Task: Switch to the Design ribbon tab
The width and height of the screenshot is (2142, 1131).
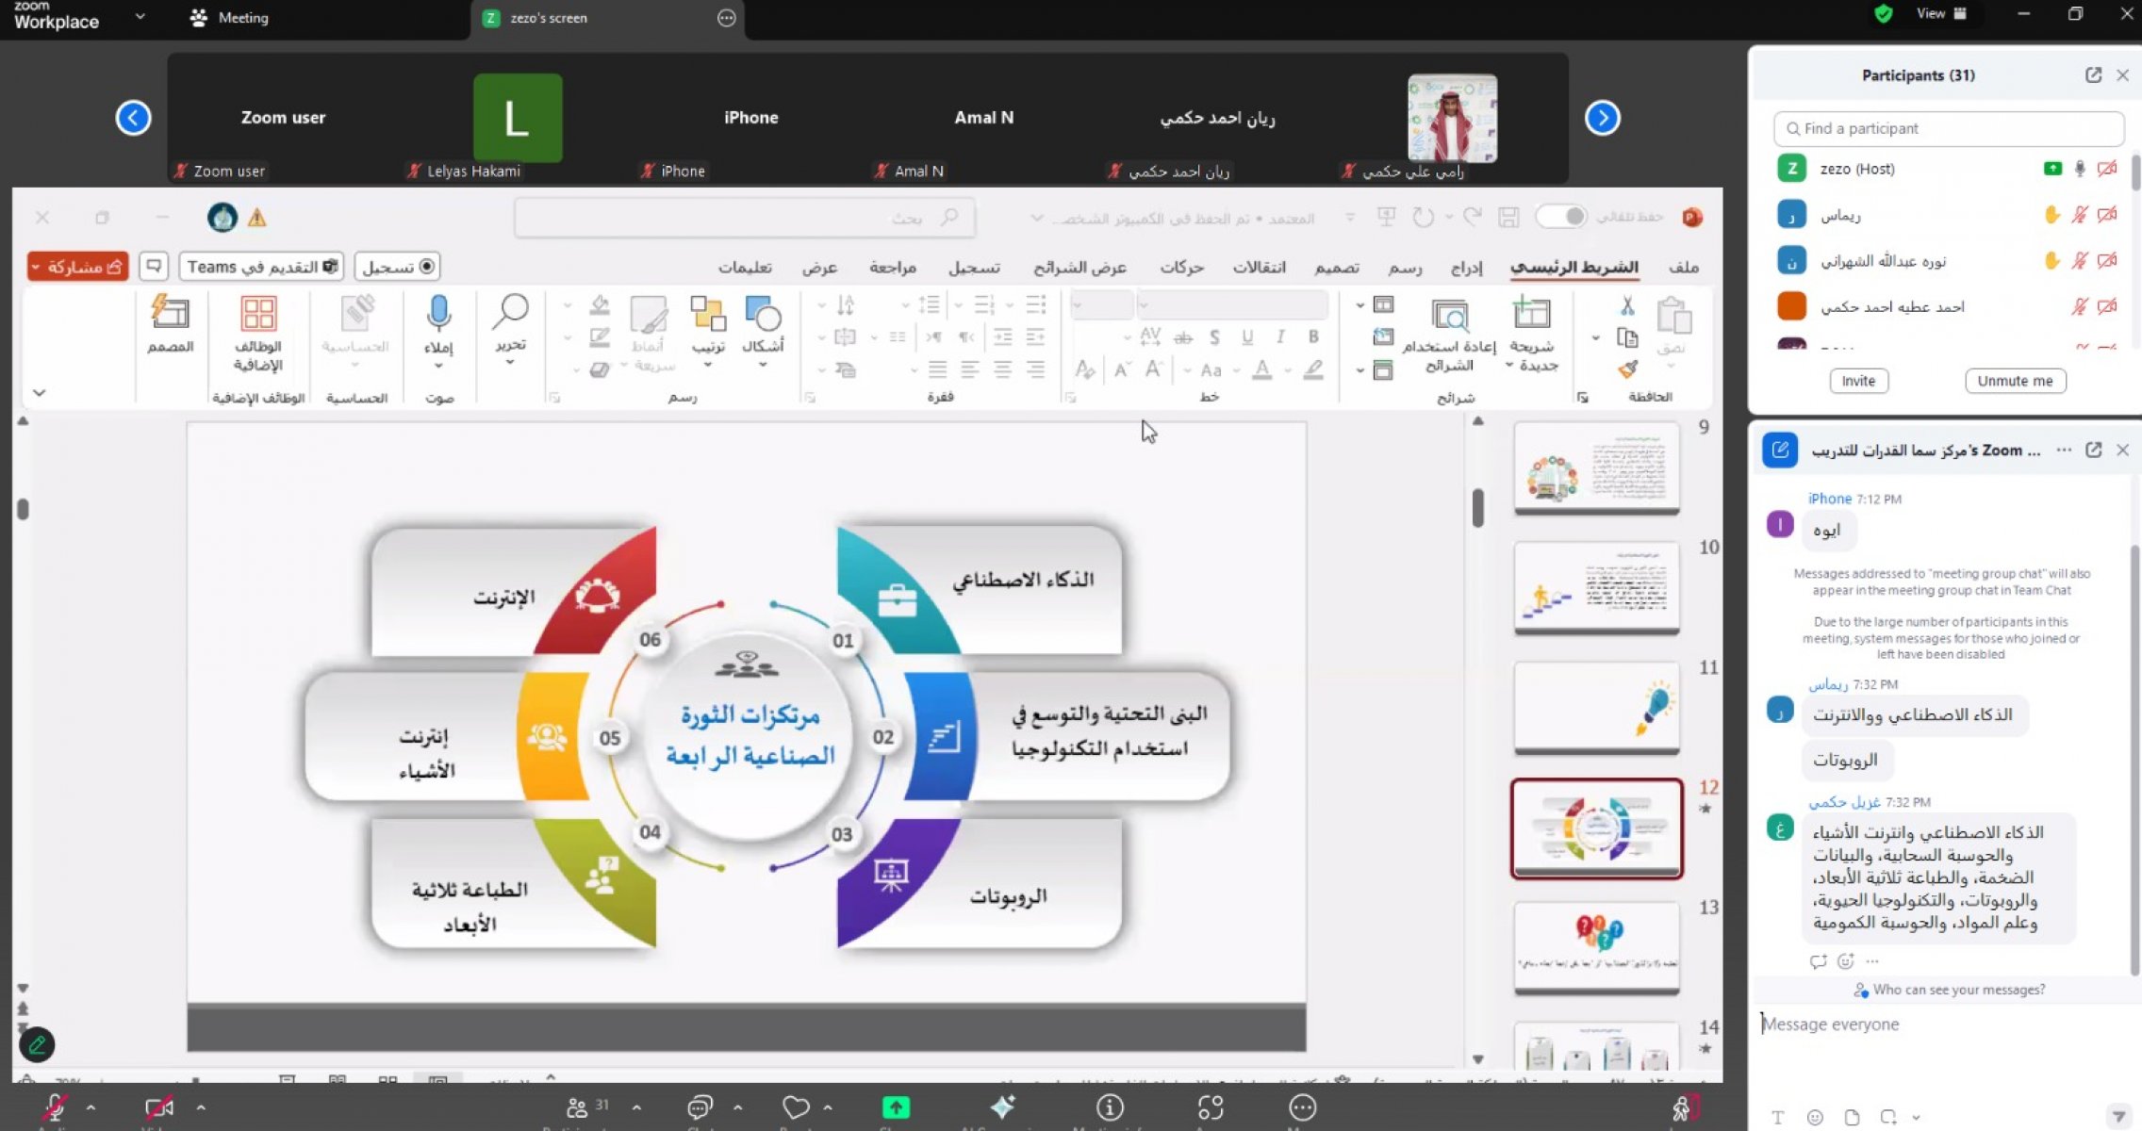Action: [x=1336, y=268]
